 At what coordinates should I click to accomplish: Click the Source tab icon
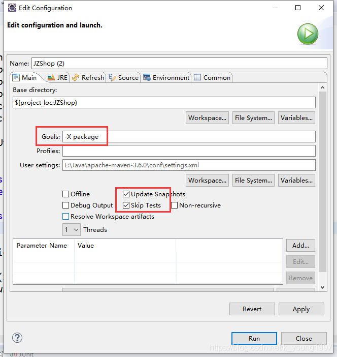point(112,78)
